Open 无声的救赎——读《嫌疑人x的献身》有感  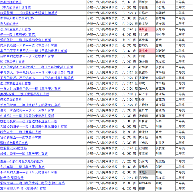pyautogui.click(x=30, y=105)
